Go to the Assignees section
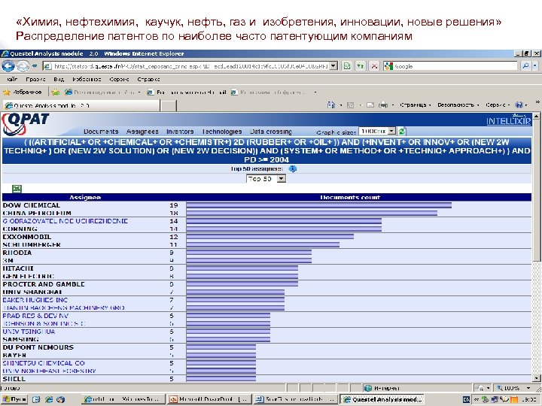542x406 pixels. coord(142,132)
